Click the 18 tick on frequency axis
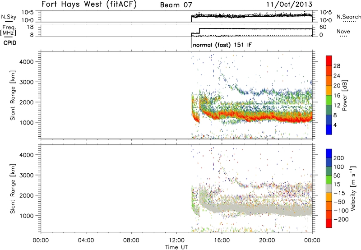This screenshot has height=250, width=361. 30,27
